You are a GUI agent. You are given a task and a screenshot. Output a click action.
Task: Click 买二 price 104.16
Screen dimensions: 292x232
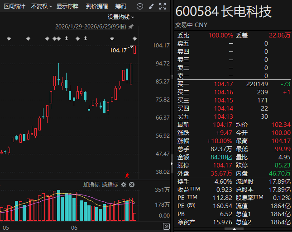(x=224, y=92)
